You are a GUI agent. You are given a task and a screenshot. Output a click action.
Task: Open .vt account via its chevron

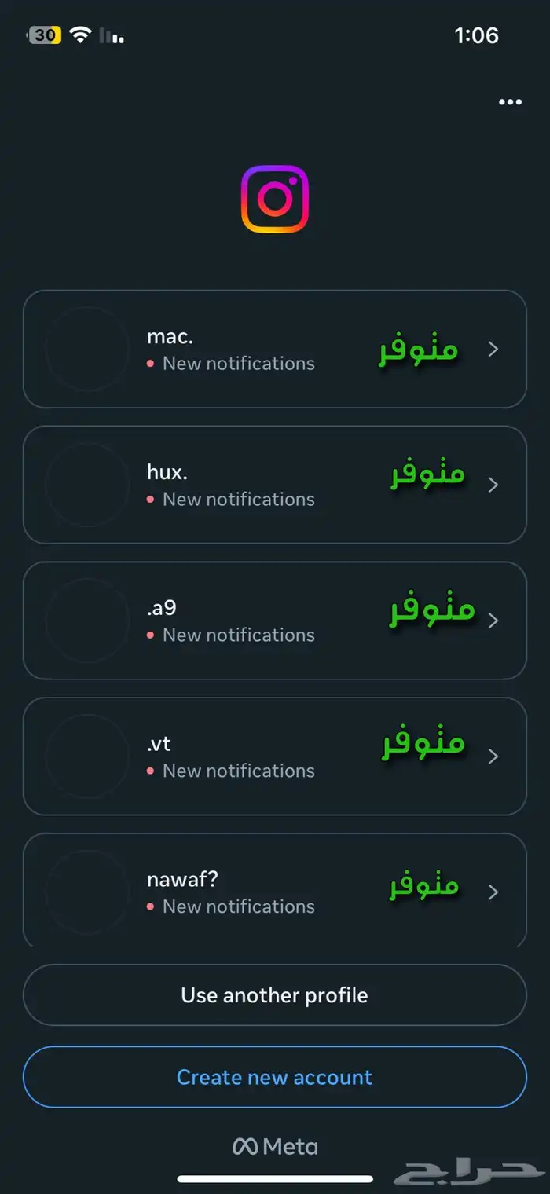pyautogui.click(x=493, y=756)
